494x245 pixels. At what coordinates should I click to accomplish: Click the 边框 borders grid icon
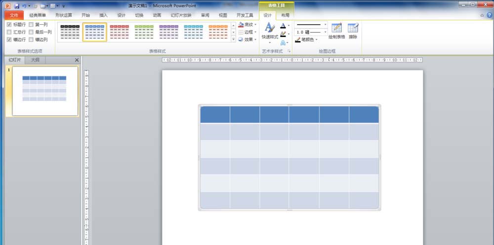241,32
